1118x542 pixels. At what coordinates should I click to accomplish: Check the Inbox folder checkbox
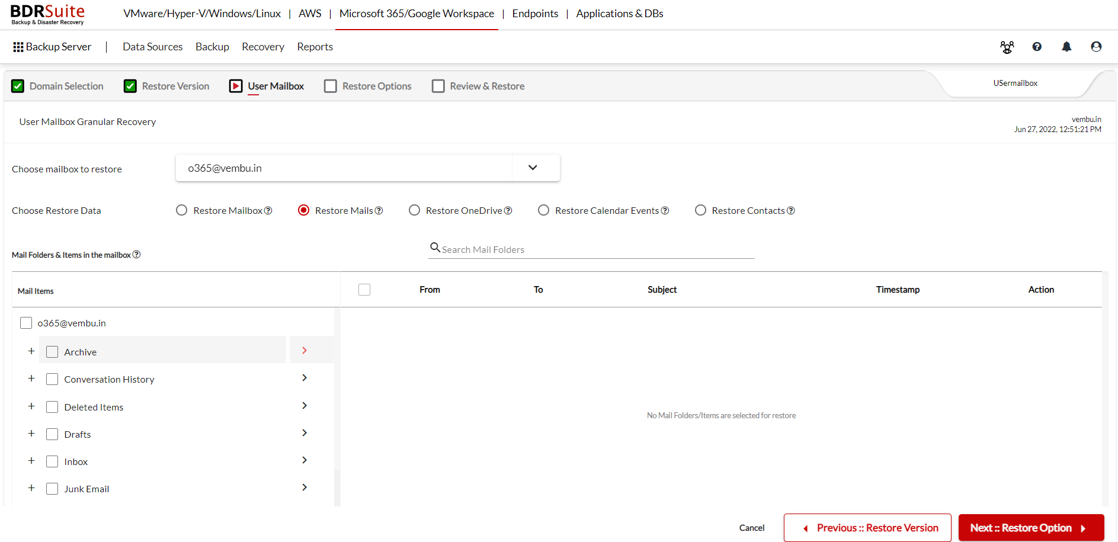(52, 461)
